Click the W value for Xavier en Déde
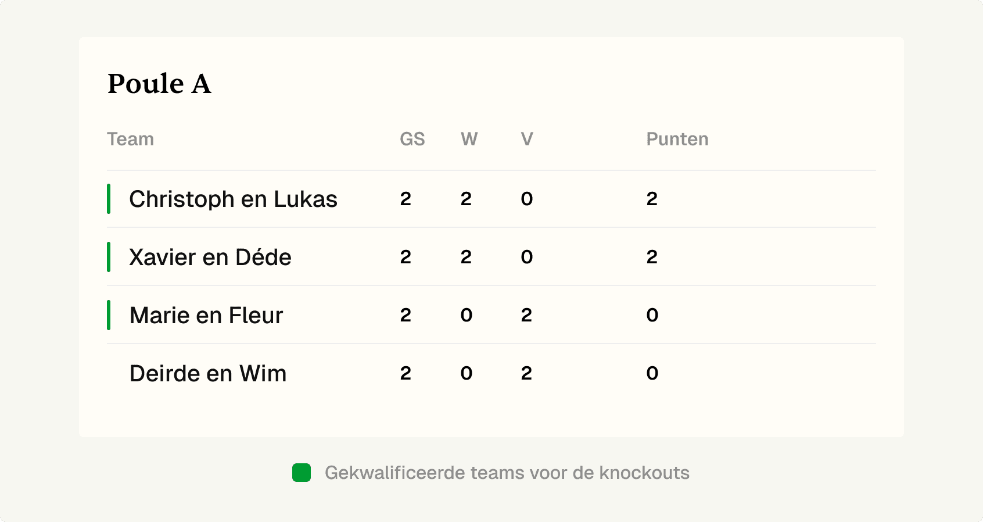983x522 pixels. click(x=466, y=257)
